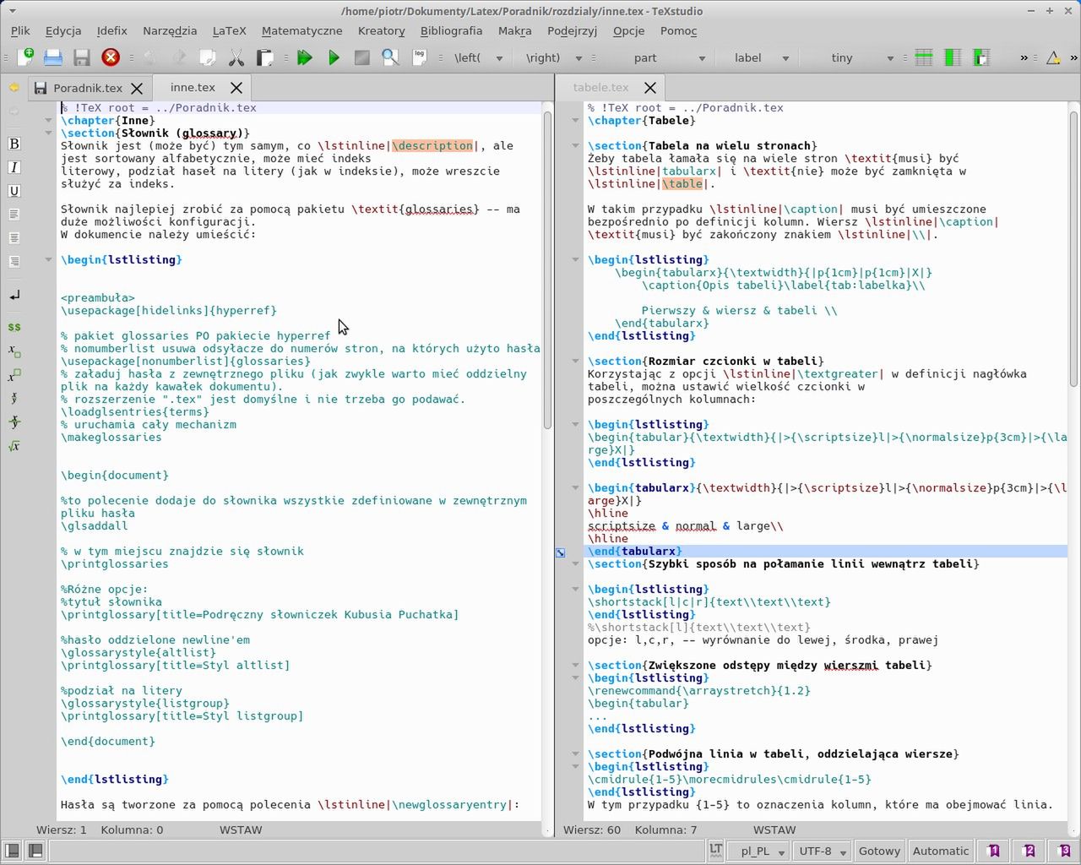
Task: Close the tabele.tex tab
Action: click(650, 88)
